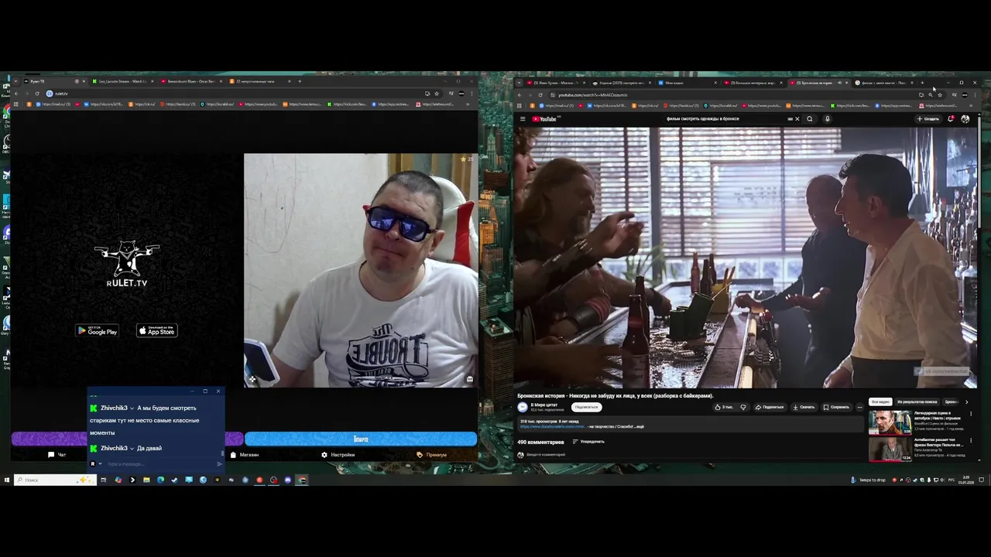Click Подписаться subscribe button

[x=587, y=407]
